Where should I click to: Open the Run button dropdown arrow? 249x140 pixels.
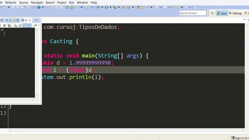[x=110, y=7]
